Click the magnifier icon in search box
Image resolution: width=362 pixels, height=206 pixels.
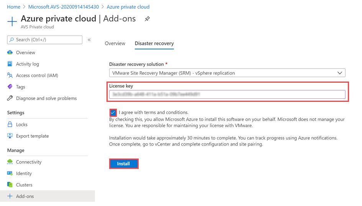coord(11,40)
